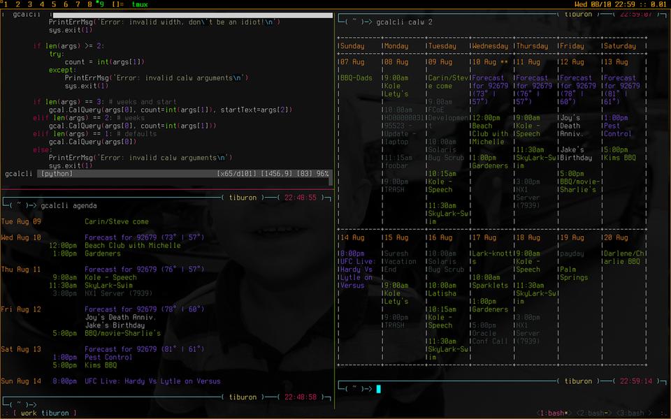Image resolution: width=671 pixels, height=419 pixels.
Task: Click the tmux window title in top bar
Action: coord(140,4)
